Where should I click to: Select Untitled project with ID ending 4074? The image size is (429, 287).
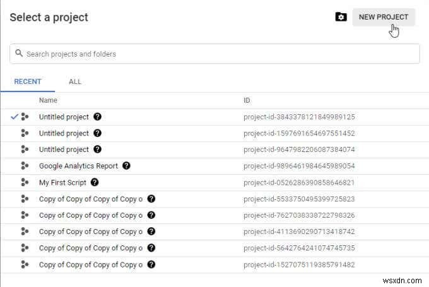pyautogui.click(x=64, y=149)
